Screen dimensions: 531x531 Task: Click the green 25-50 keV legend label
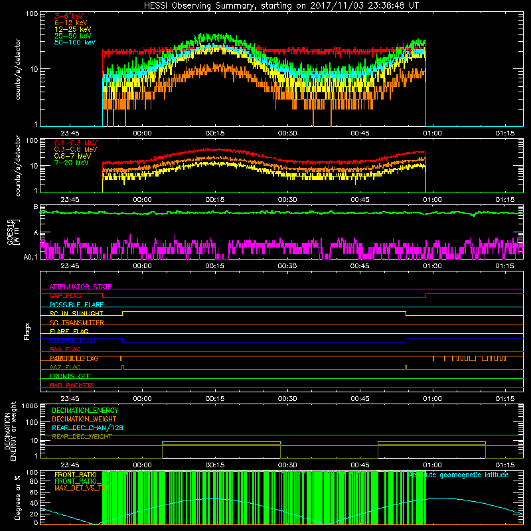pos(73,36)
